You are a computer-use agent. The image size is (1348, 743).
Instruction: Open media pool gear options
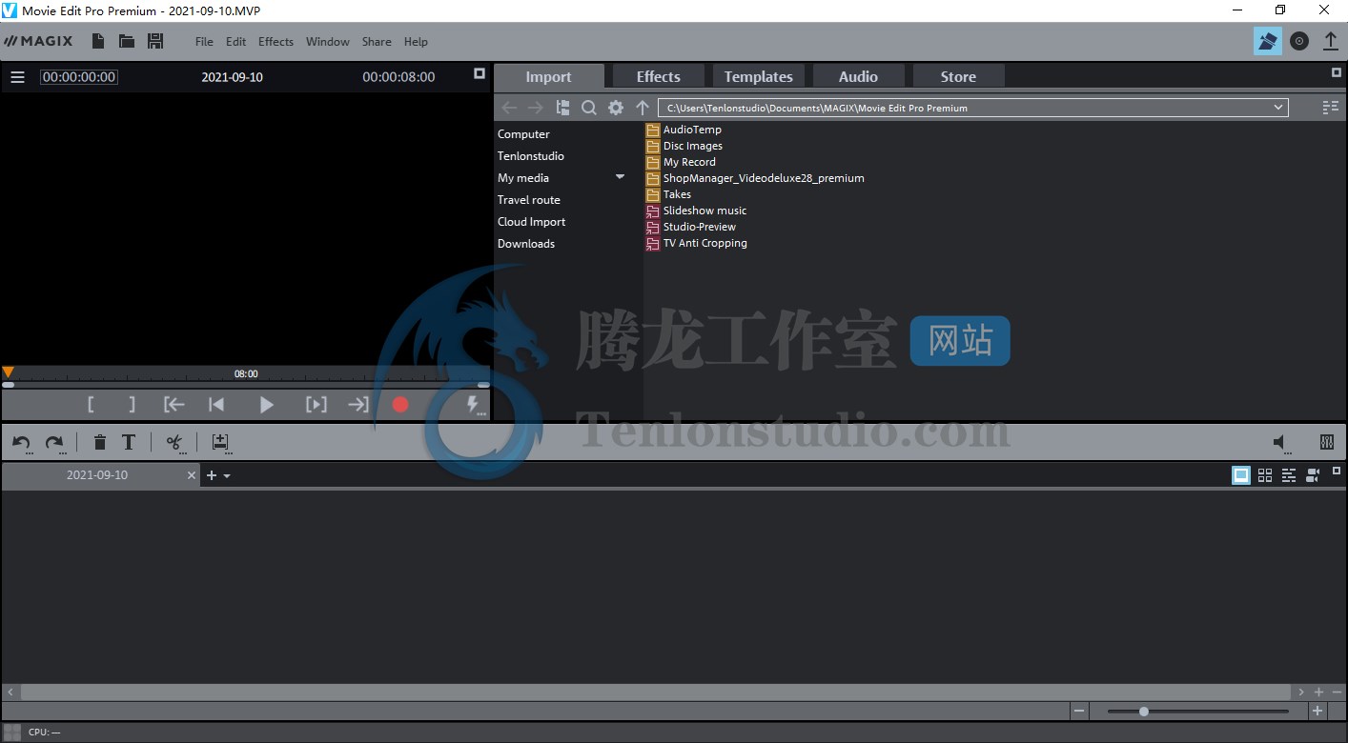616,108
